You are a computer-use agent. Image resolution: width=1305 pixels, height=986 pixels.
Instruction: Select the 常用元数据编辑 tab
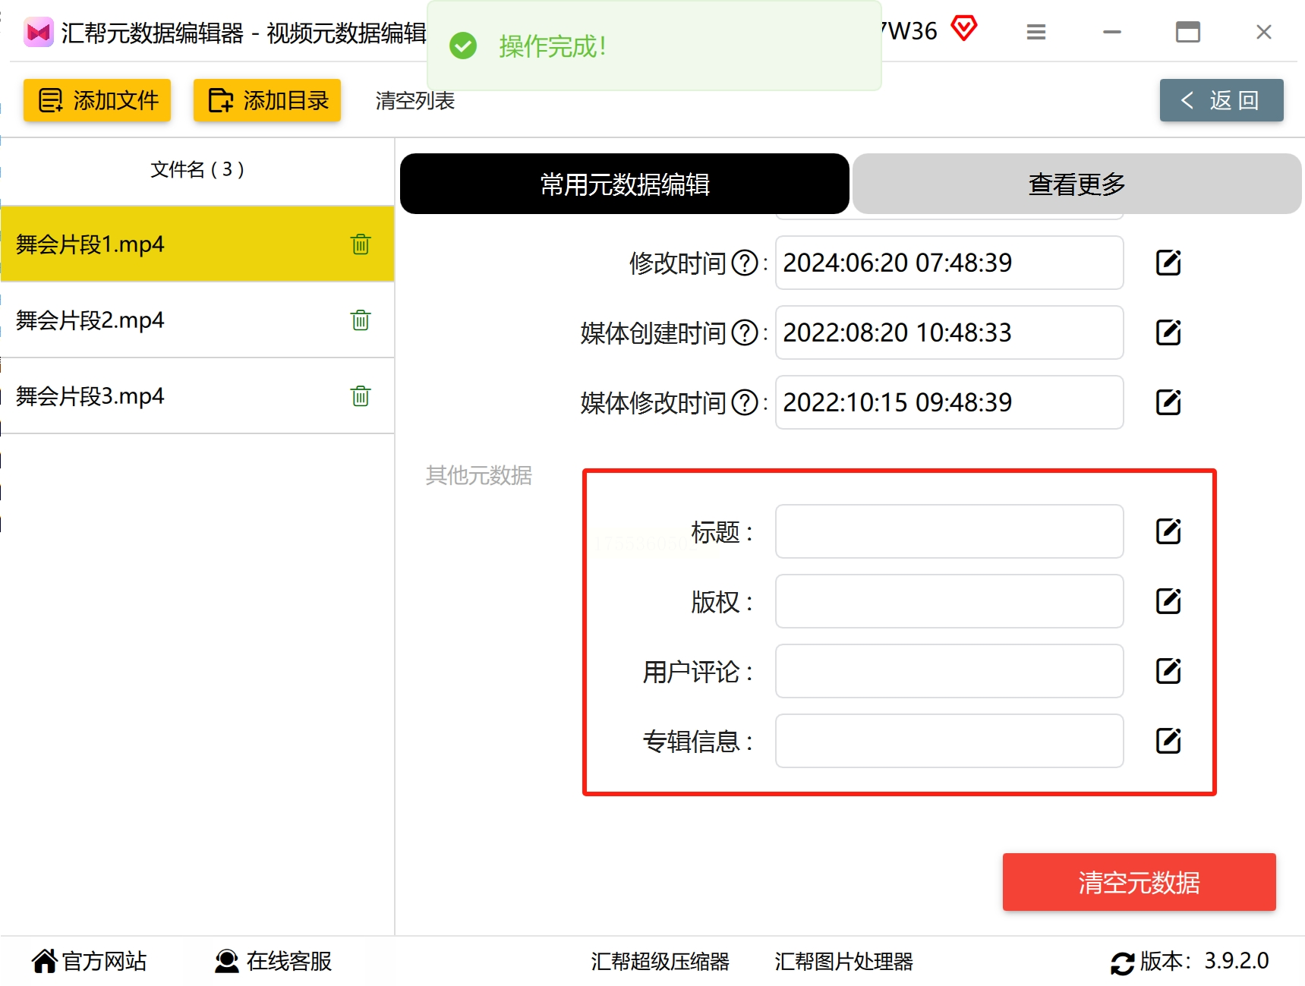coord(624,184)
